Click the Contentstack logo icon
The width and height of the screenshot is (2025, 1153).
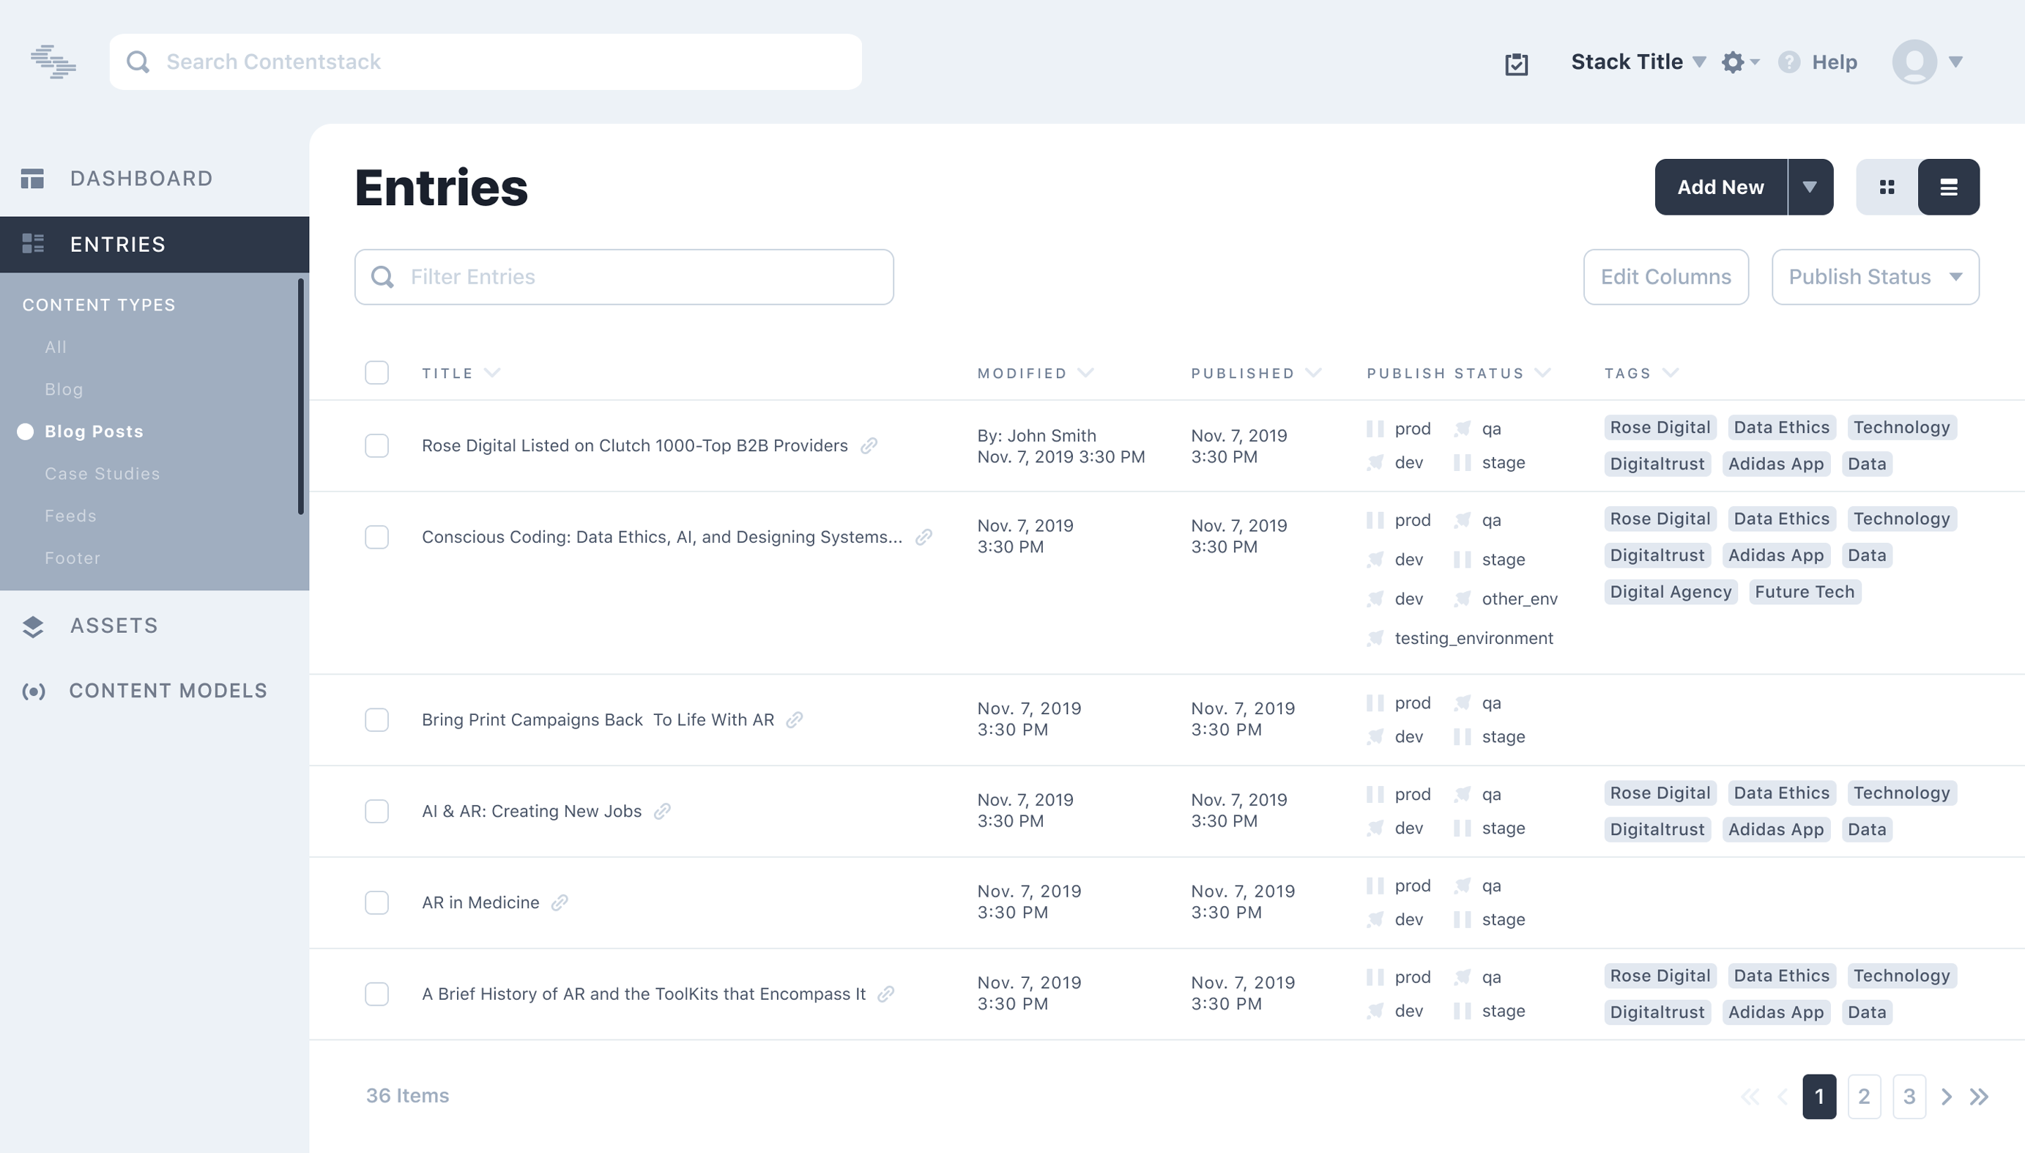coord(53,62)
